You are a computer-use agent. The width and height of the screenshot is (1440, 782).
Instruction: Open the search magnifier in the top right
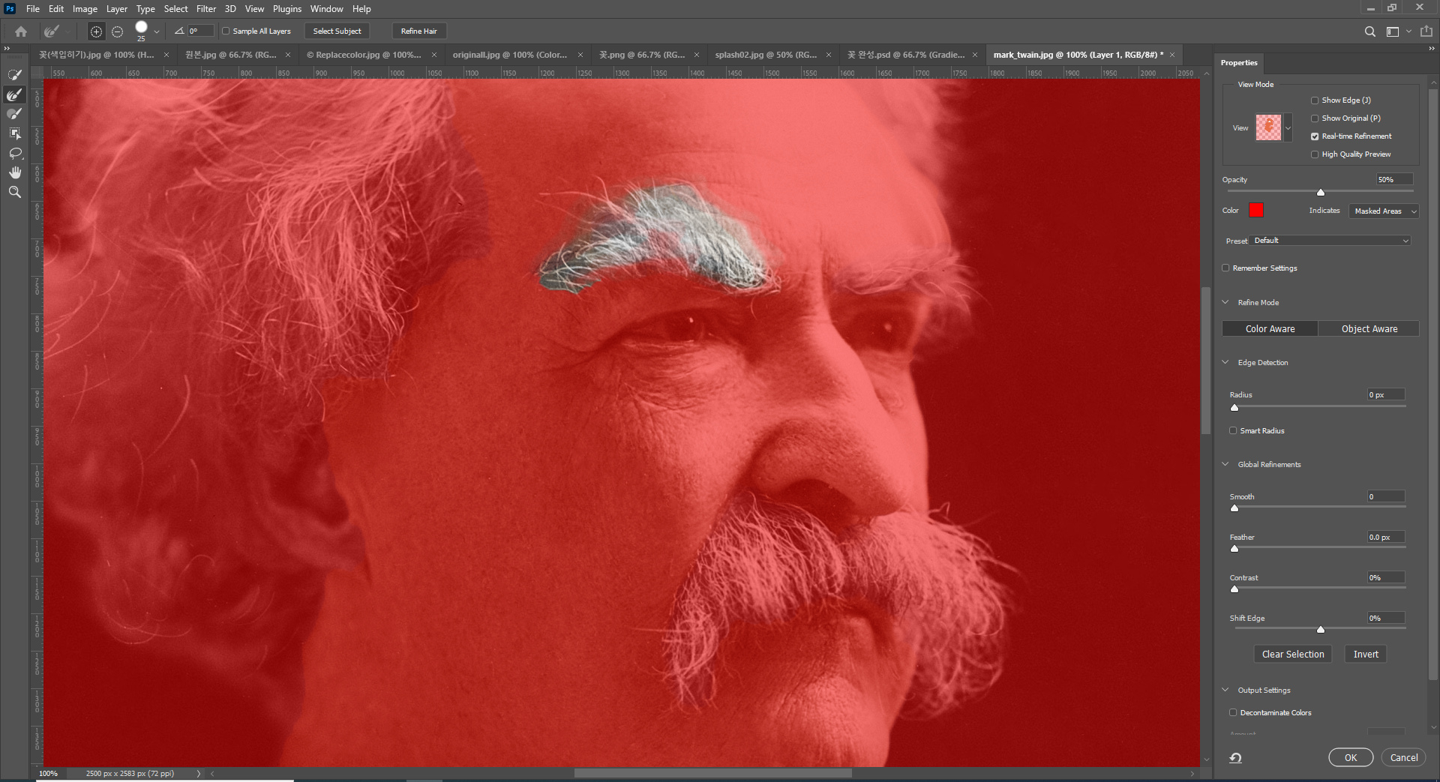tap(1369, 31)
